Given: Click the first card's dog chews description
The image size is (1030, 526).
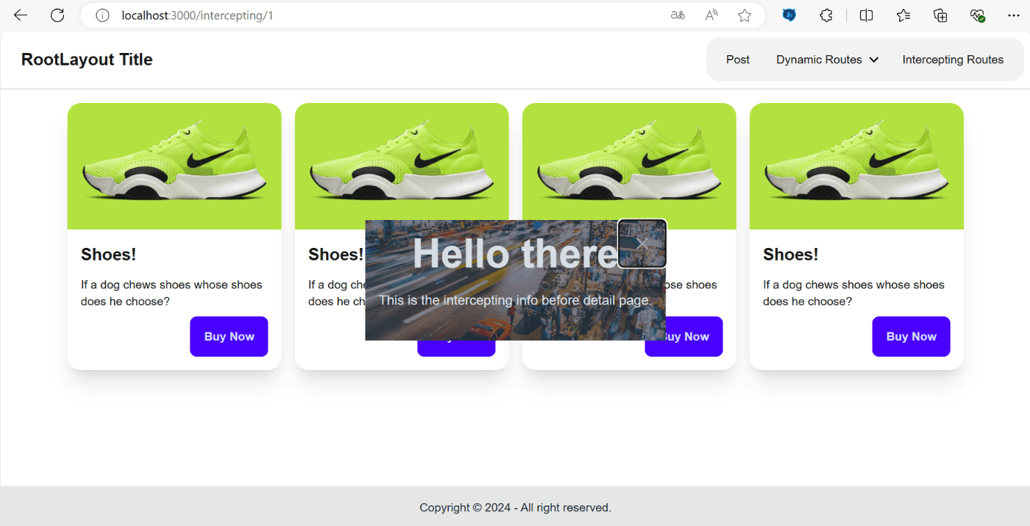Looking at the screenshot, I should (171, 293).
